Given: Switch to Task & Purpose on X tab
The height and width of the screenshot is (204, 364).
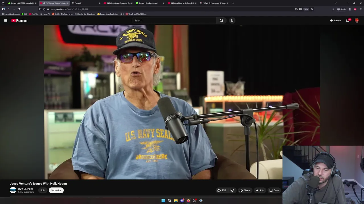Looking at the screenshot, I should tap(213, 3).
